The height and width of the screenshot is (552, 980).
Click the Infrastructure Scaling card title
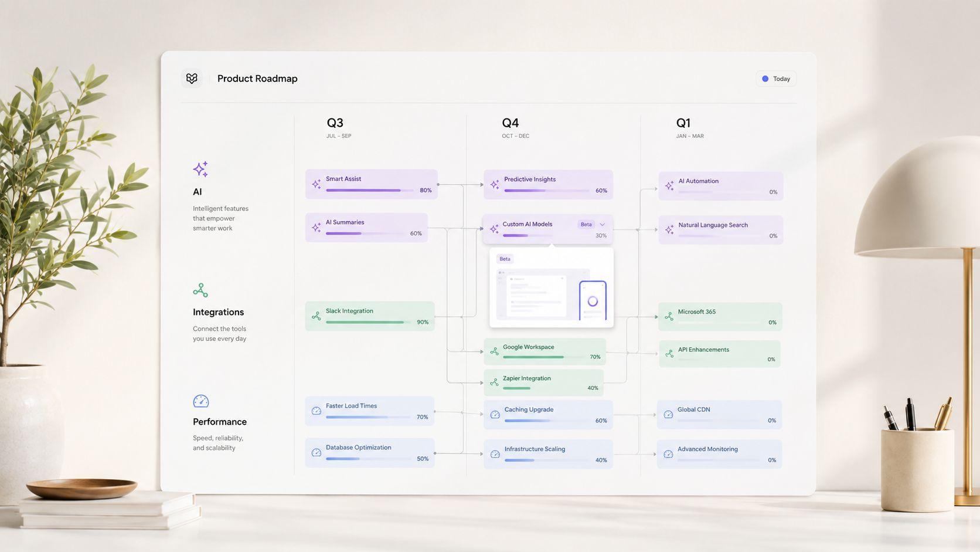tap(535, 449)
